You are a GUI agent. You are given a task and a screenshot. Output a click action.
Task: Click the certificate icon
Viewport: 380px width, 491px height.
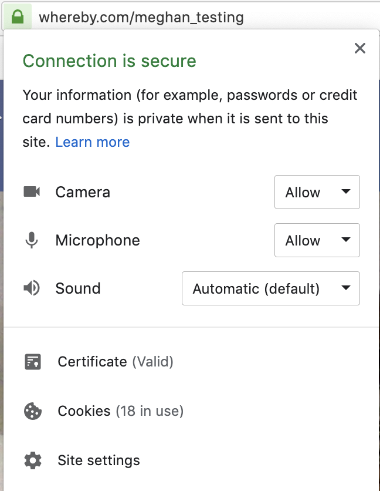(x=33, y=362)
